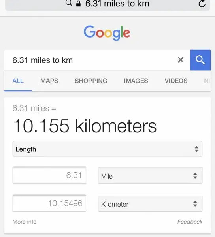Tap the magnifier icon in address bar

(69, 3)
